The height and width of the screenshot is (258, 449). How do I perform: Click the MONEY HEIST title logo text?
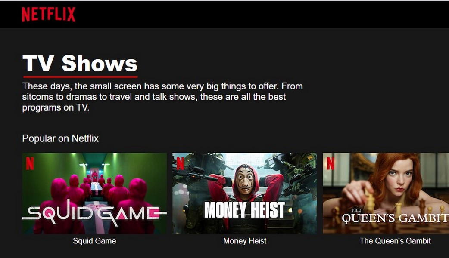pos(245,210)
